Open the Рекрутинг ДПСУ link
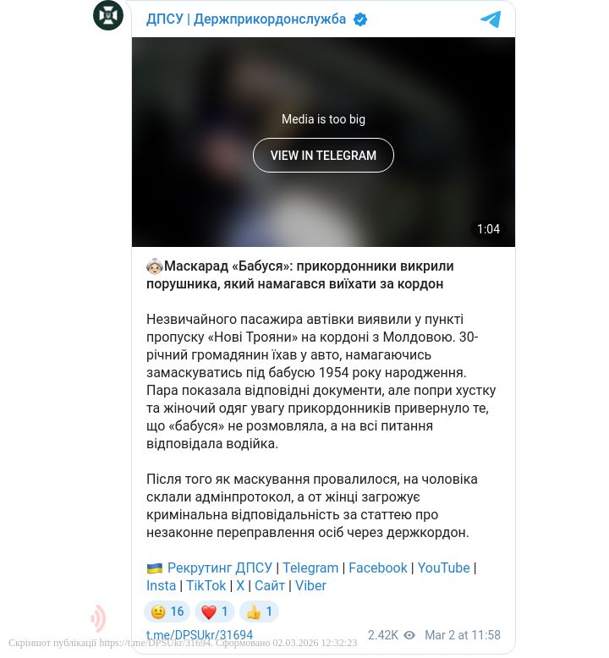Image resolution: width=609 pixels, height=658 pixels. [220, 568]
